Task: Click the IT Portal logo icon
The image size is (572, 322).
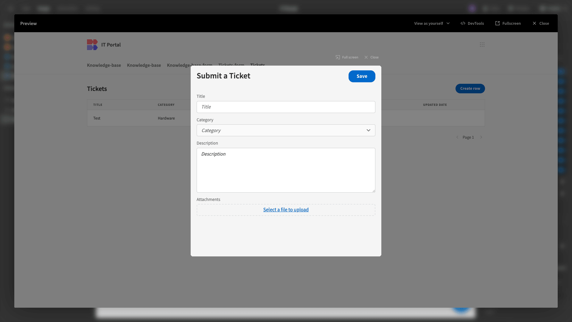Action: 92,44
